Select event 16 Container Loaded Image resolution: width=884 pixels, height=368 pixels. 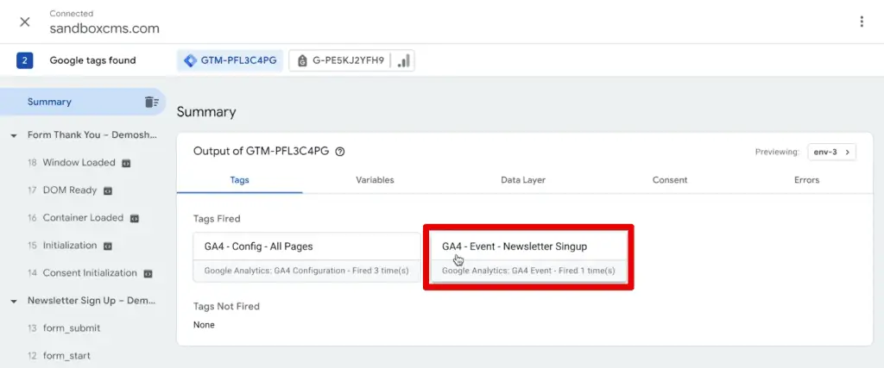[x=83, y=218]
